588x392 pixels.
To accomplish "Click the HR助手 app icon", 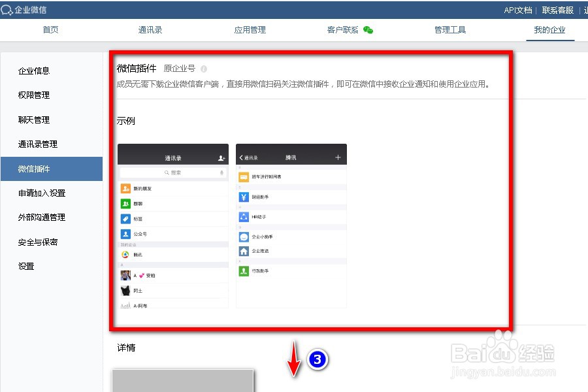I will click(x=244, y=217).
